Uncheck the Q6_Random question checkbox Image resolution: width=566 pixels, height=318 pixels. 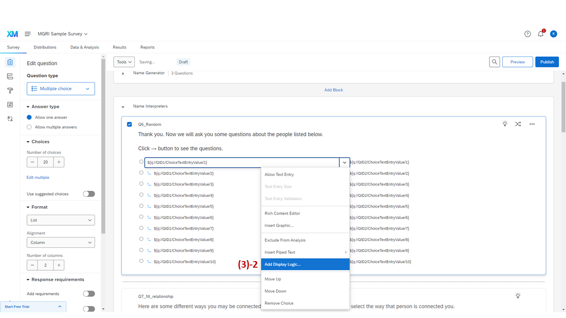point(129,124)
